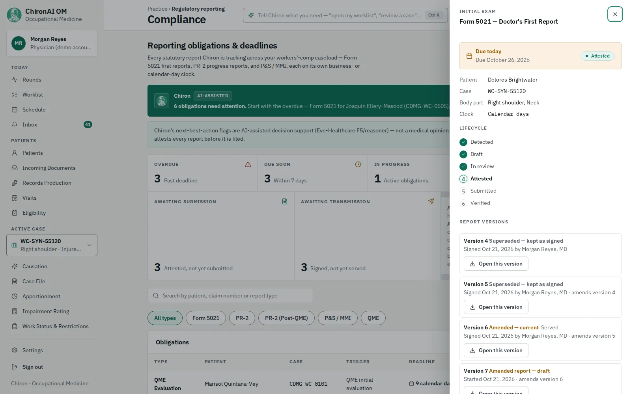Image resolution: width=631 pixels, height=394 pixels.
Task: Filter obligations by QME
Action: tap(373, 318)
